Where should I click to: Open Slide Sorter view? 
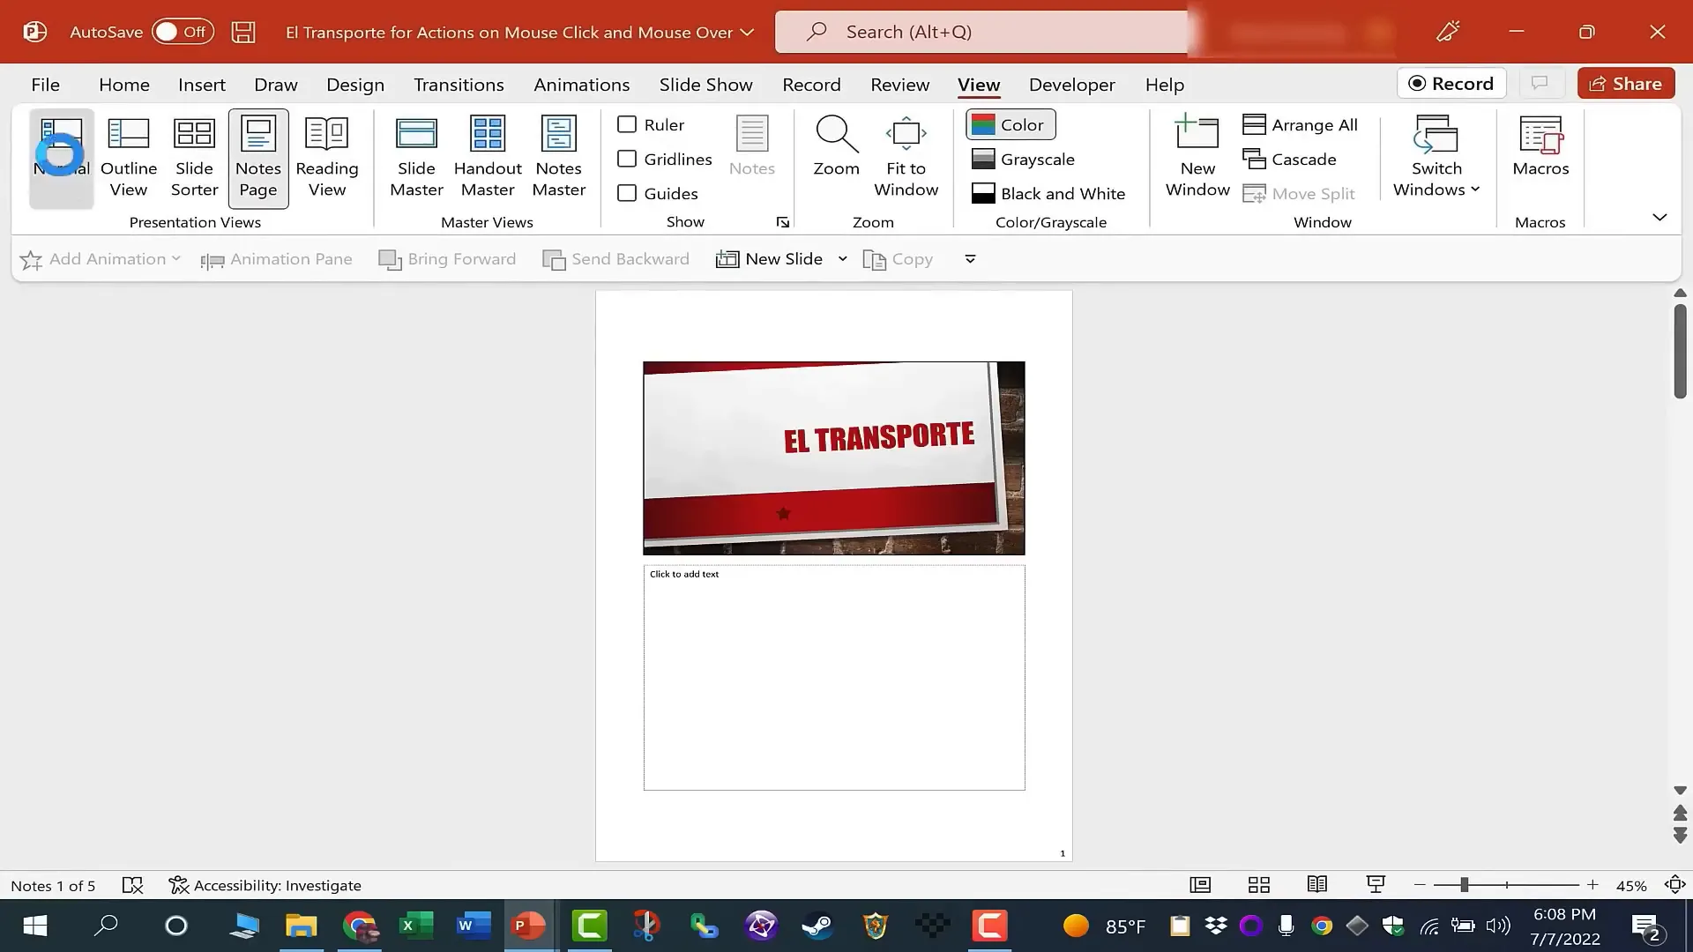tap(194, 159)
